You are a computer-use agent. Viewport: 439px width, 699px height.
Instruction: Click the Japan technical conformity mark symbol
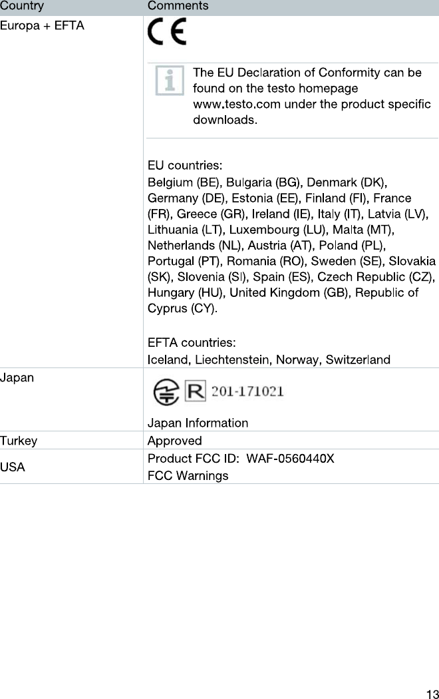166,393
